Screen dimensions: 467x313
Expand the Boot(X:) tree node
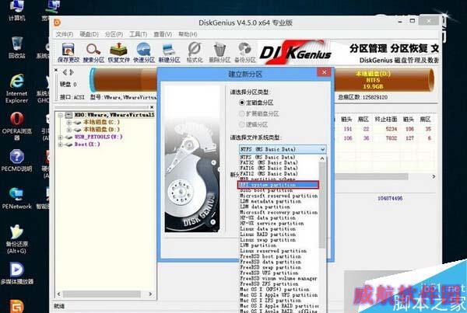pos(61,144)
